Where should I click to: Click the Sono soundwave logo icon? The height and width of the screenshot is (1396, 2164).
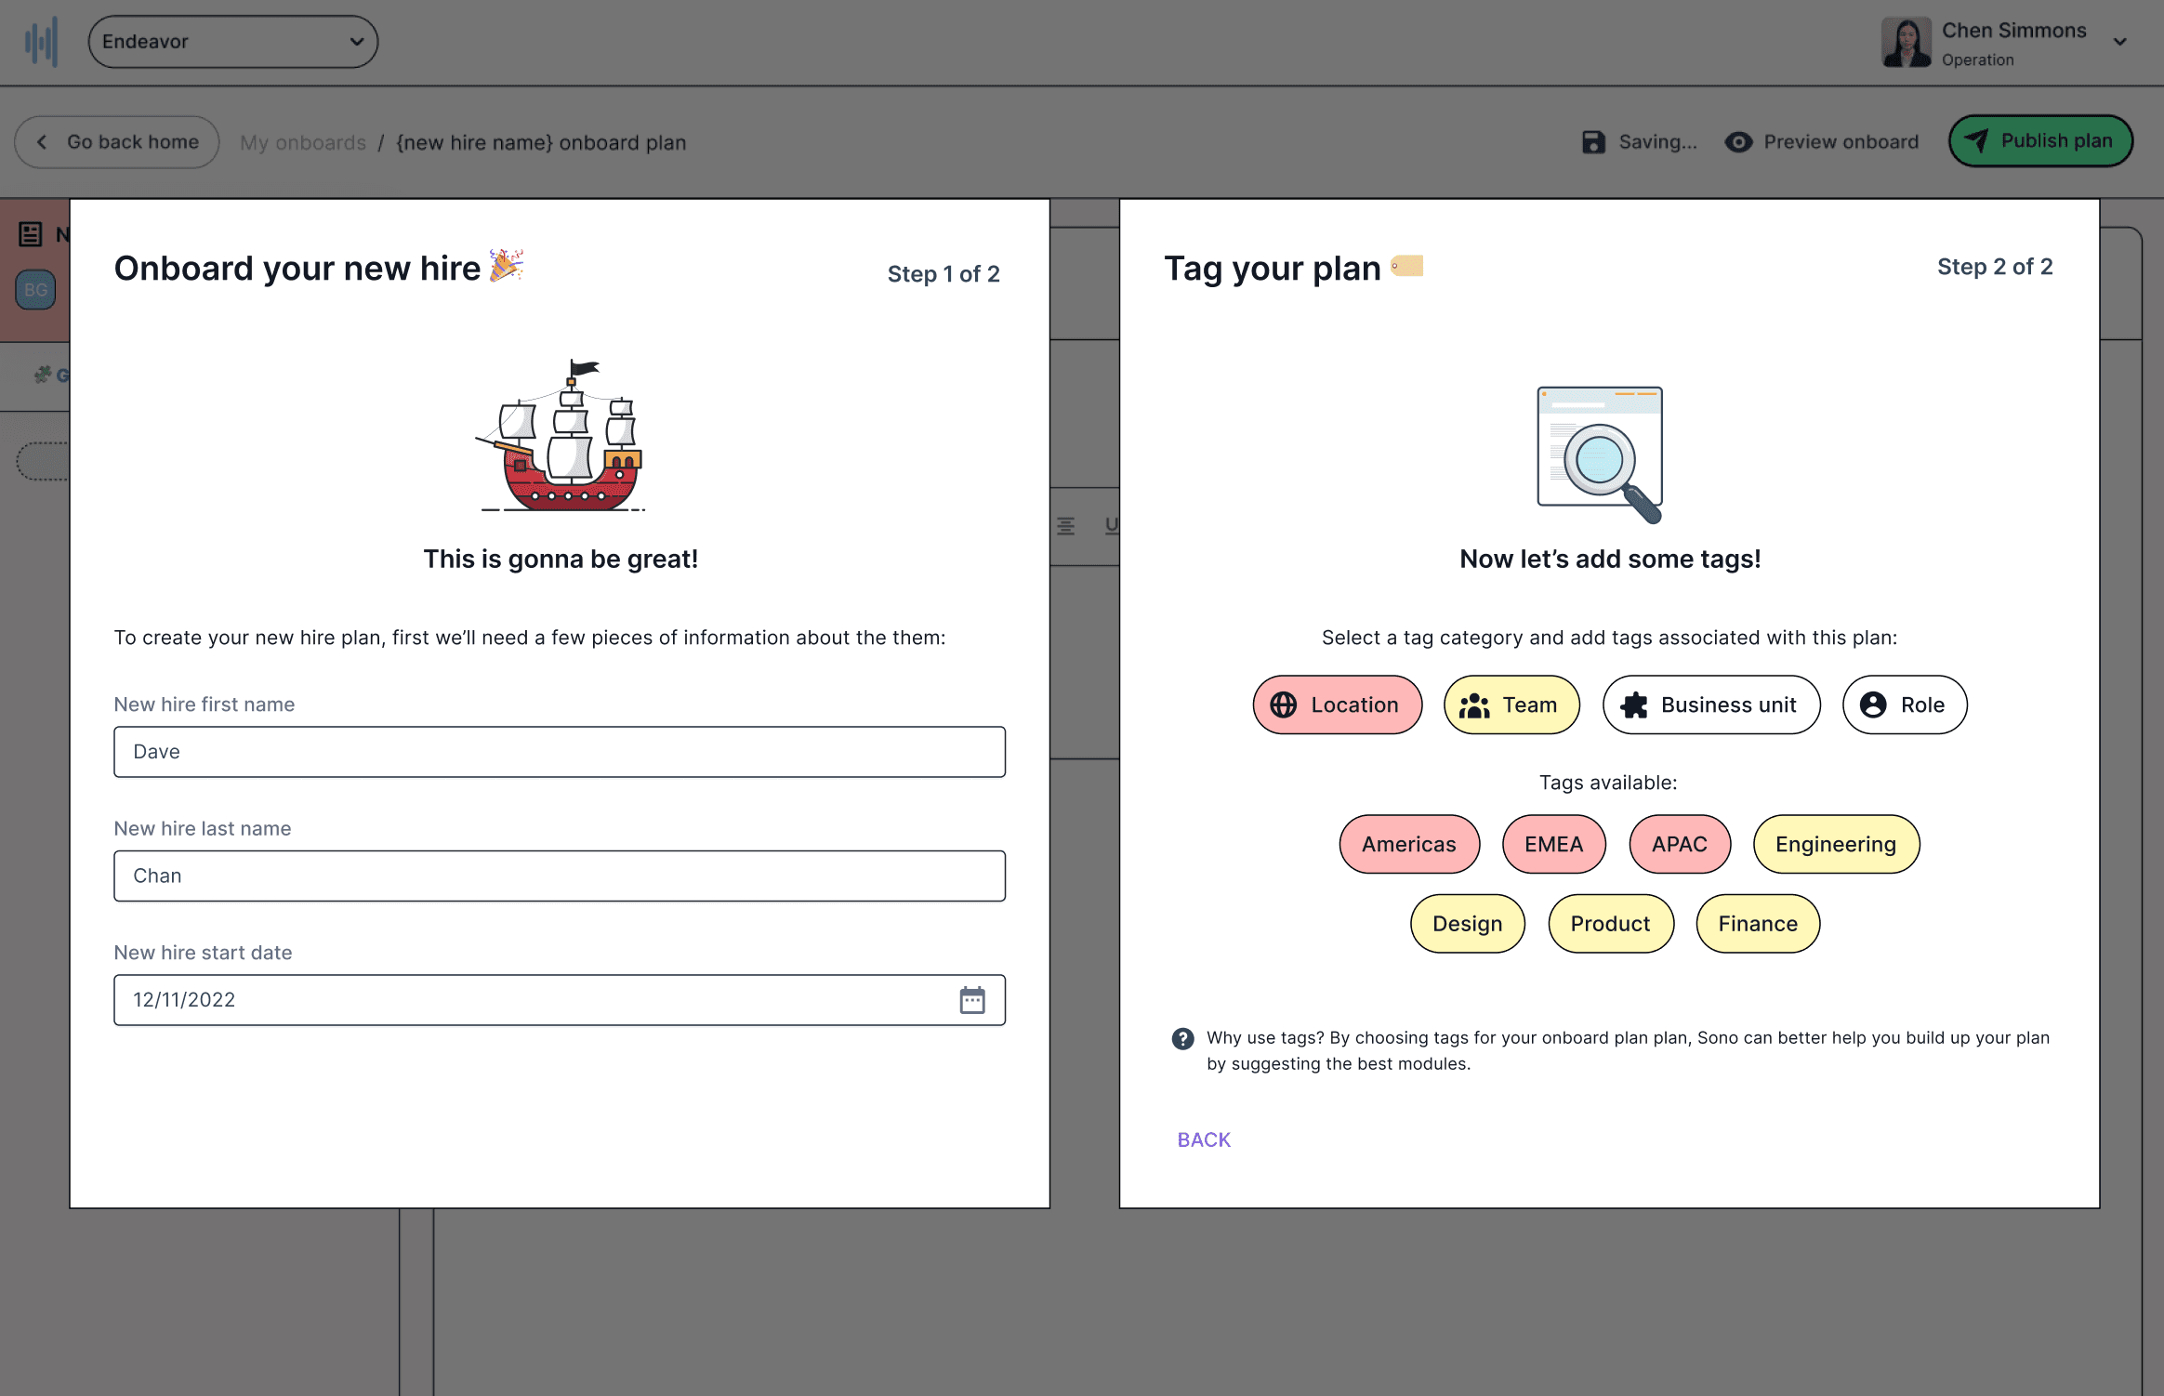click(x=41, y=42)
